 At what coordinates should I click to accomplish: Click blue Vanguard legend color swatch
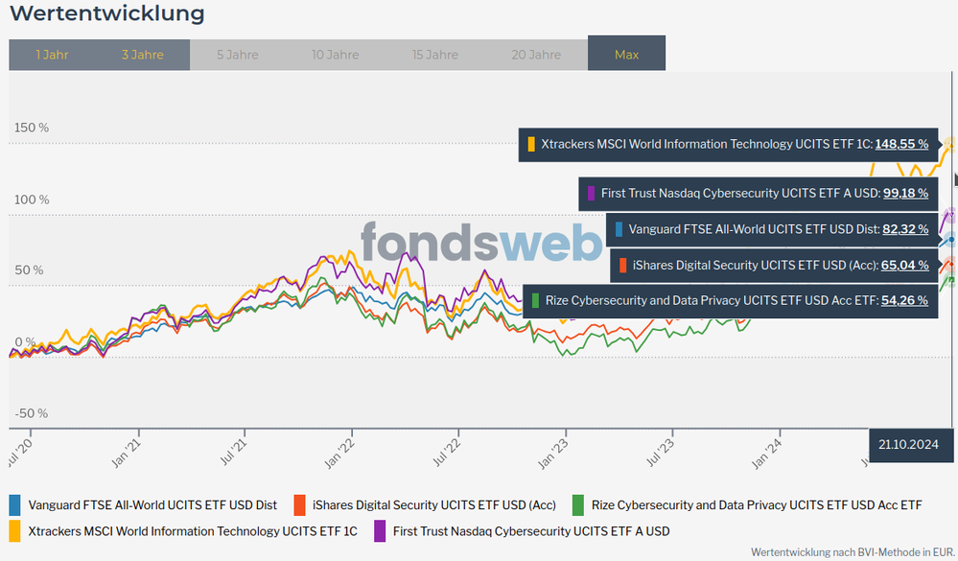[x=14, y=504]
